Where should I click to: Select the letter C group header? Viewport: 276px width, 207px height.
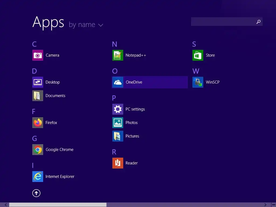[34, 44]
